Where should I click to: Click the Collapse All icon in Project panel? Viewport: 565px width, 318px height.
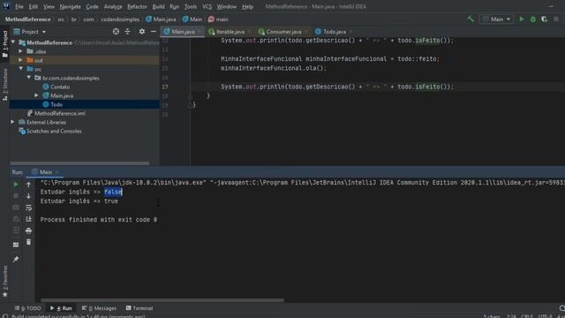pyautogui.click(x=127, y=32)
